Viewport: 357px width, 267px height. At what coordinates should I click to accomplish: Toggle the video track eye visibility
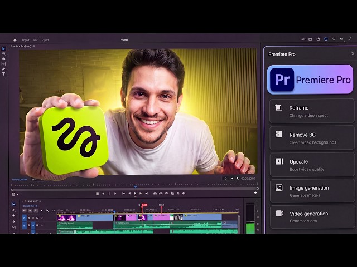coord(41,218)
